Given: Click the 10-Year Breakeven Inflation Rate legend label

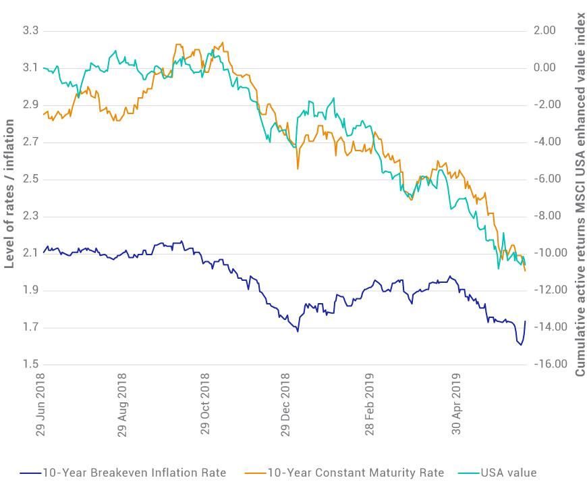Looking at the screenshot, I should tap(134, 473).
